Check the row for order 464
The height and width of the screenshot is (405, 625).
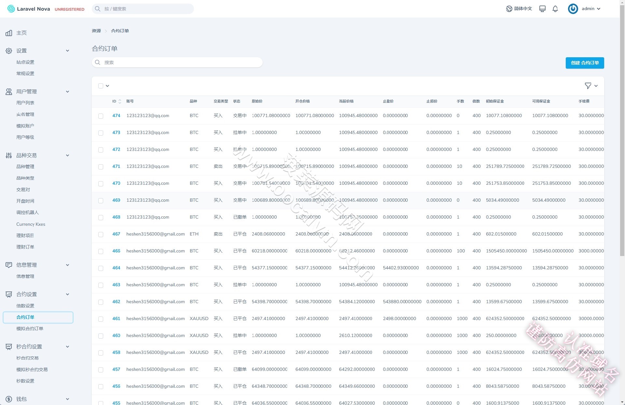pos(101,268)
